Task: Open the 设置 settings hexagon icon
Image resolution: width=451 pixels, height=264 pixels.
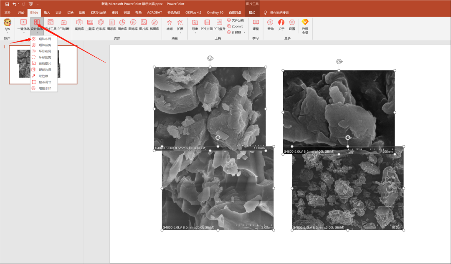Action: point(292,22)
